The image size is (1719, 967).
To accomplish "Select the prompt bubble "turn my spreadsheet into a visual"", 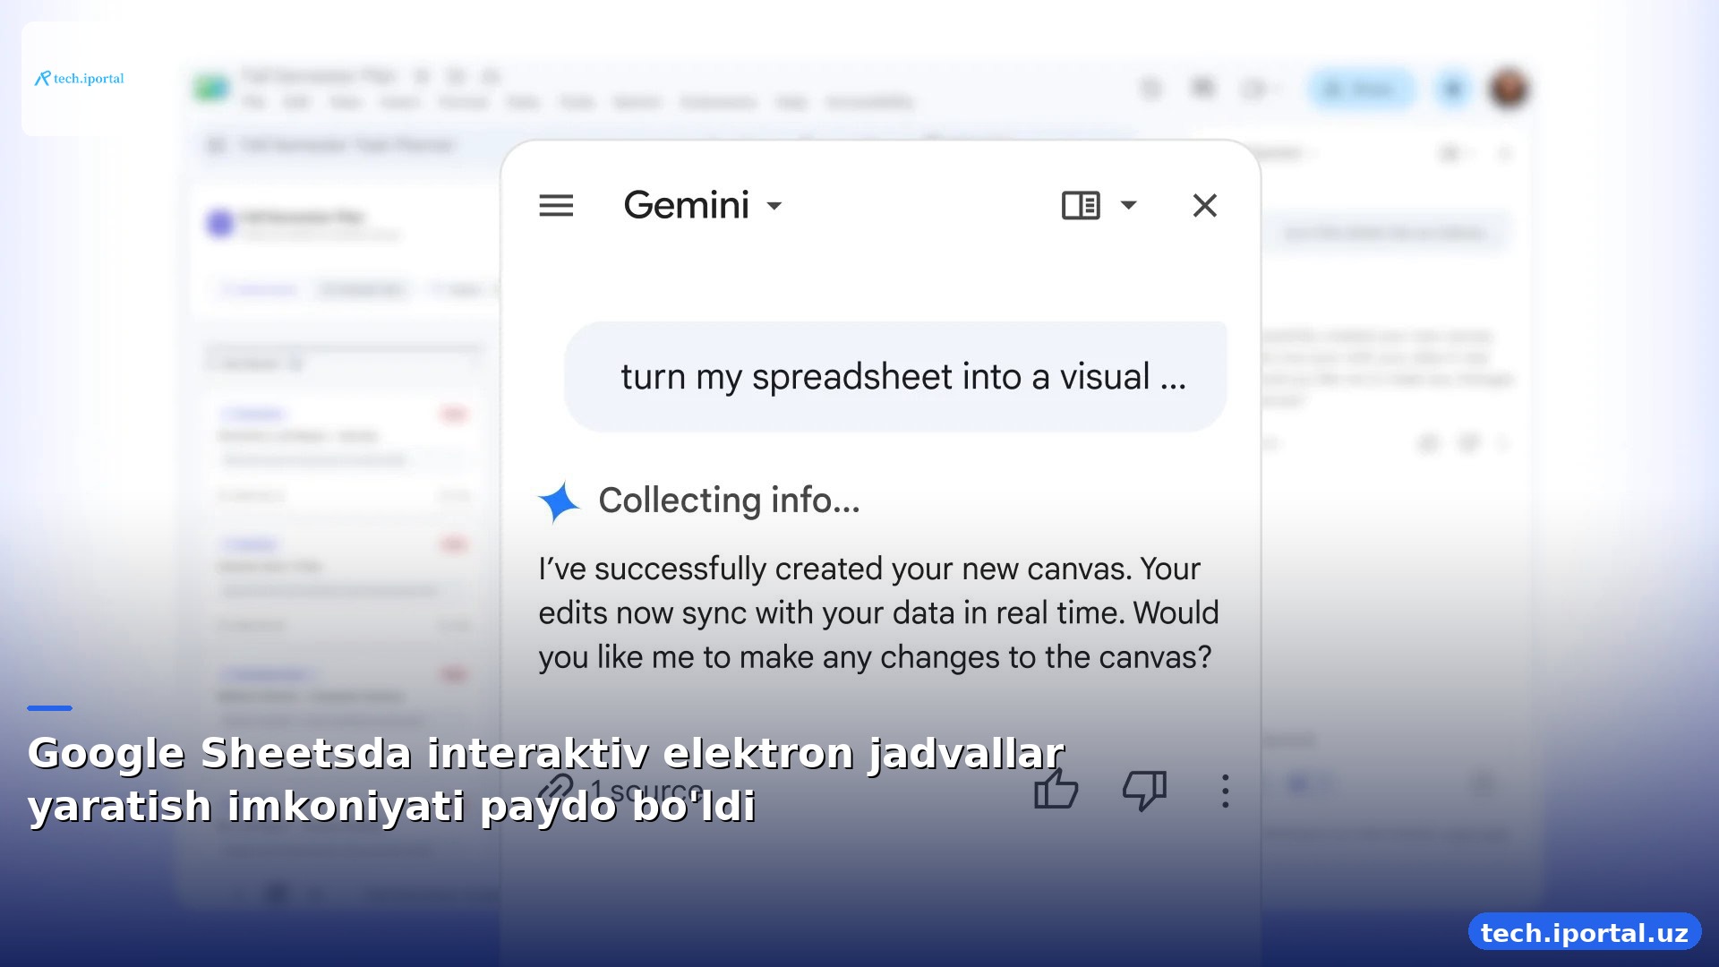I will point(895,377).
